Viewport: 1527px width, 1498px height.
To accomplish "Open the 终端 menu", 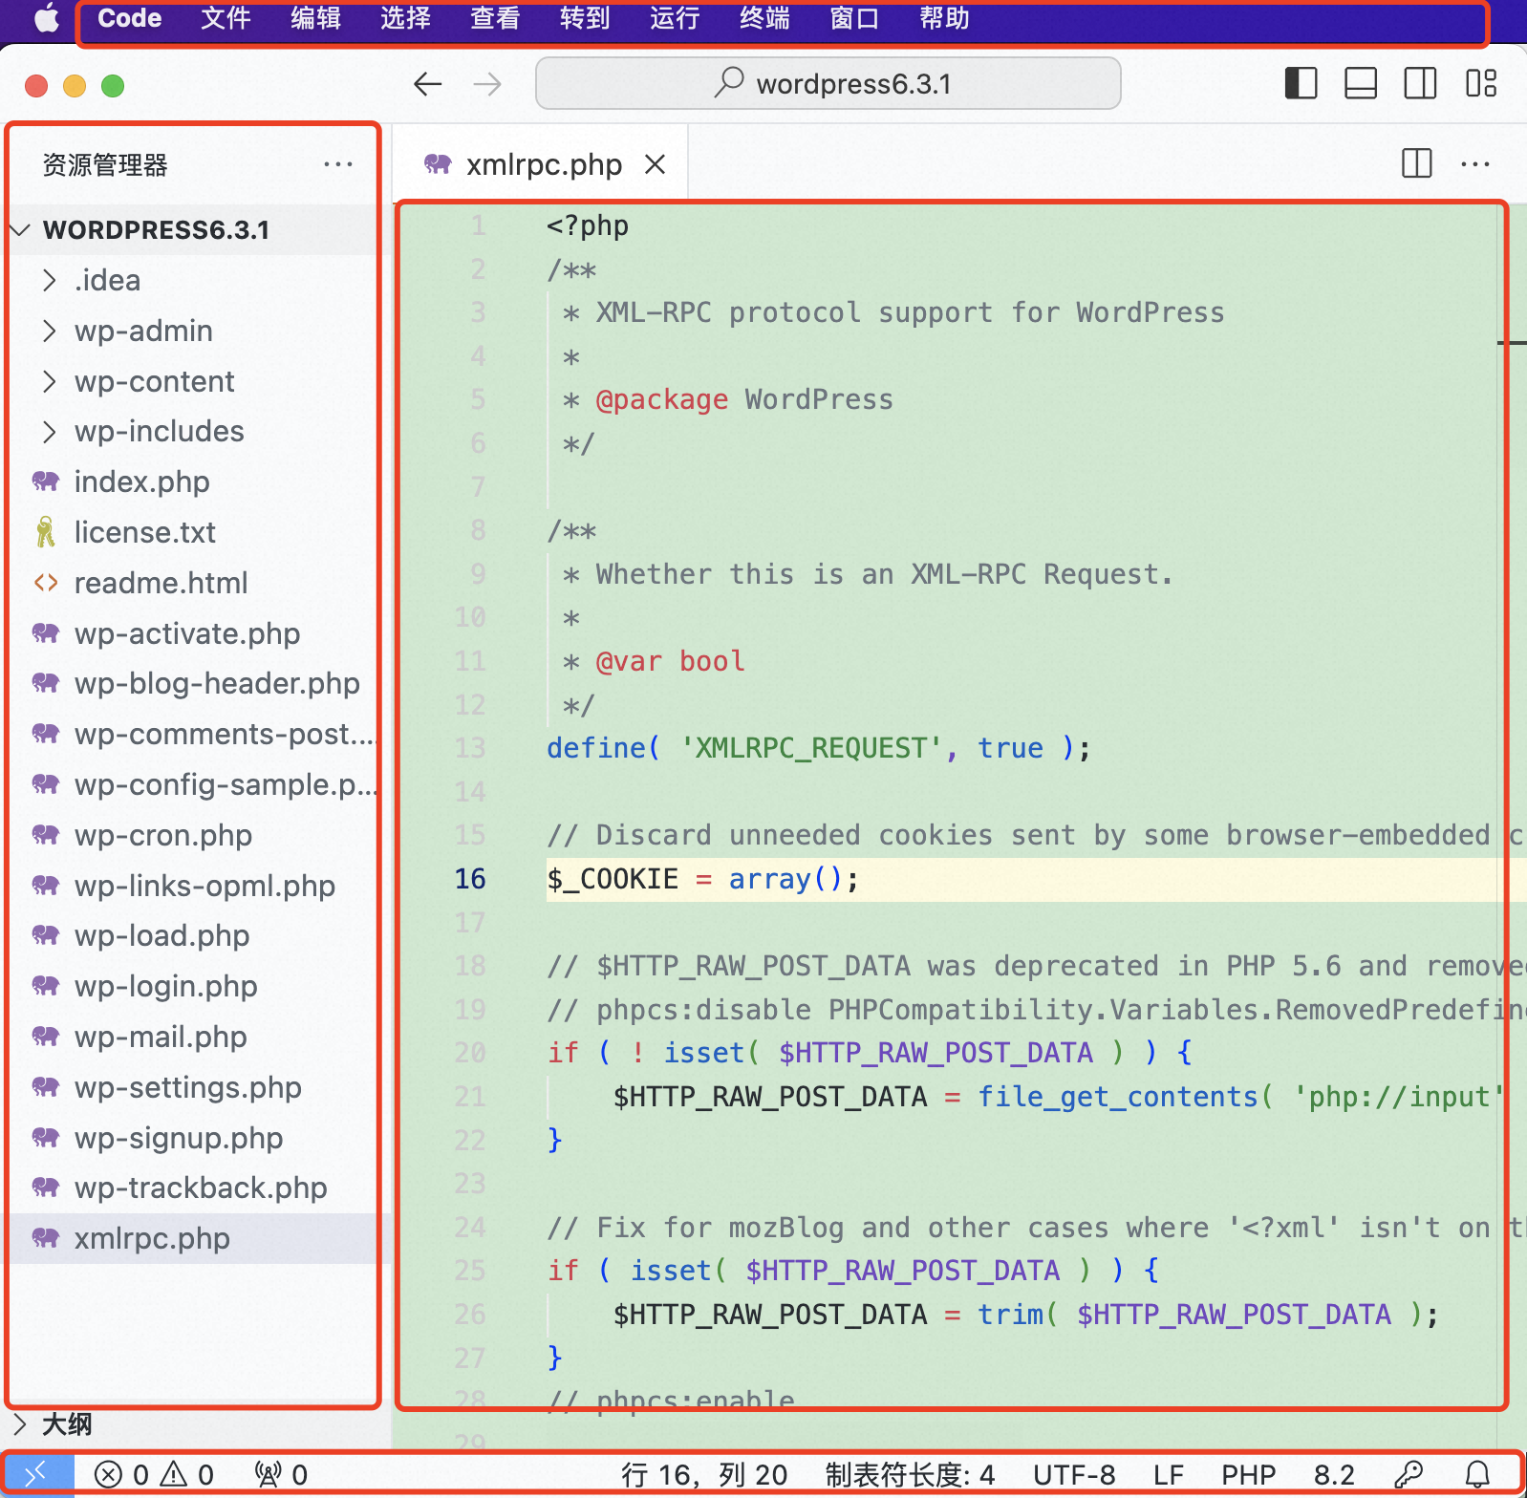I will pyautogui.click(x=764, y=18).
